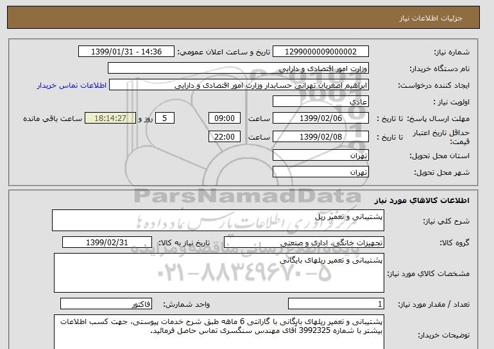The image size is (494, 349).
Task: Select the public announcement date field 1399/01/31 - 14:36
Action: point(126,52)
